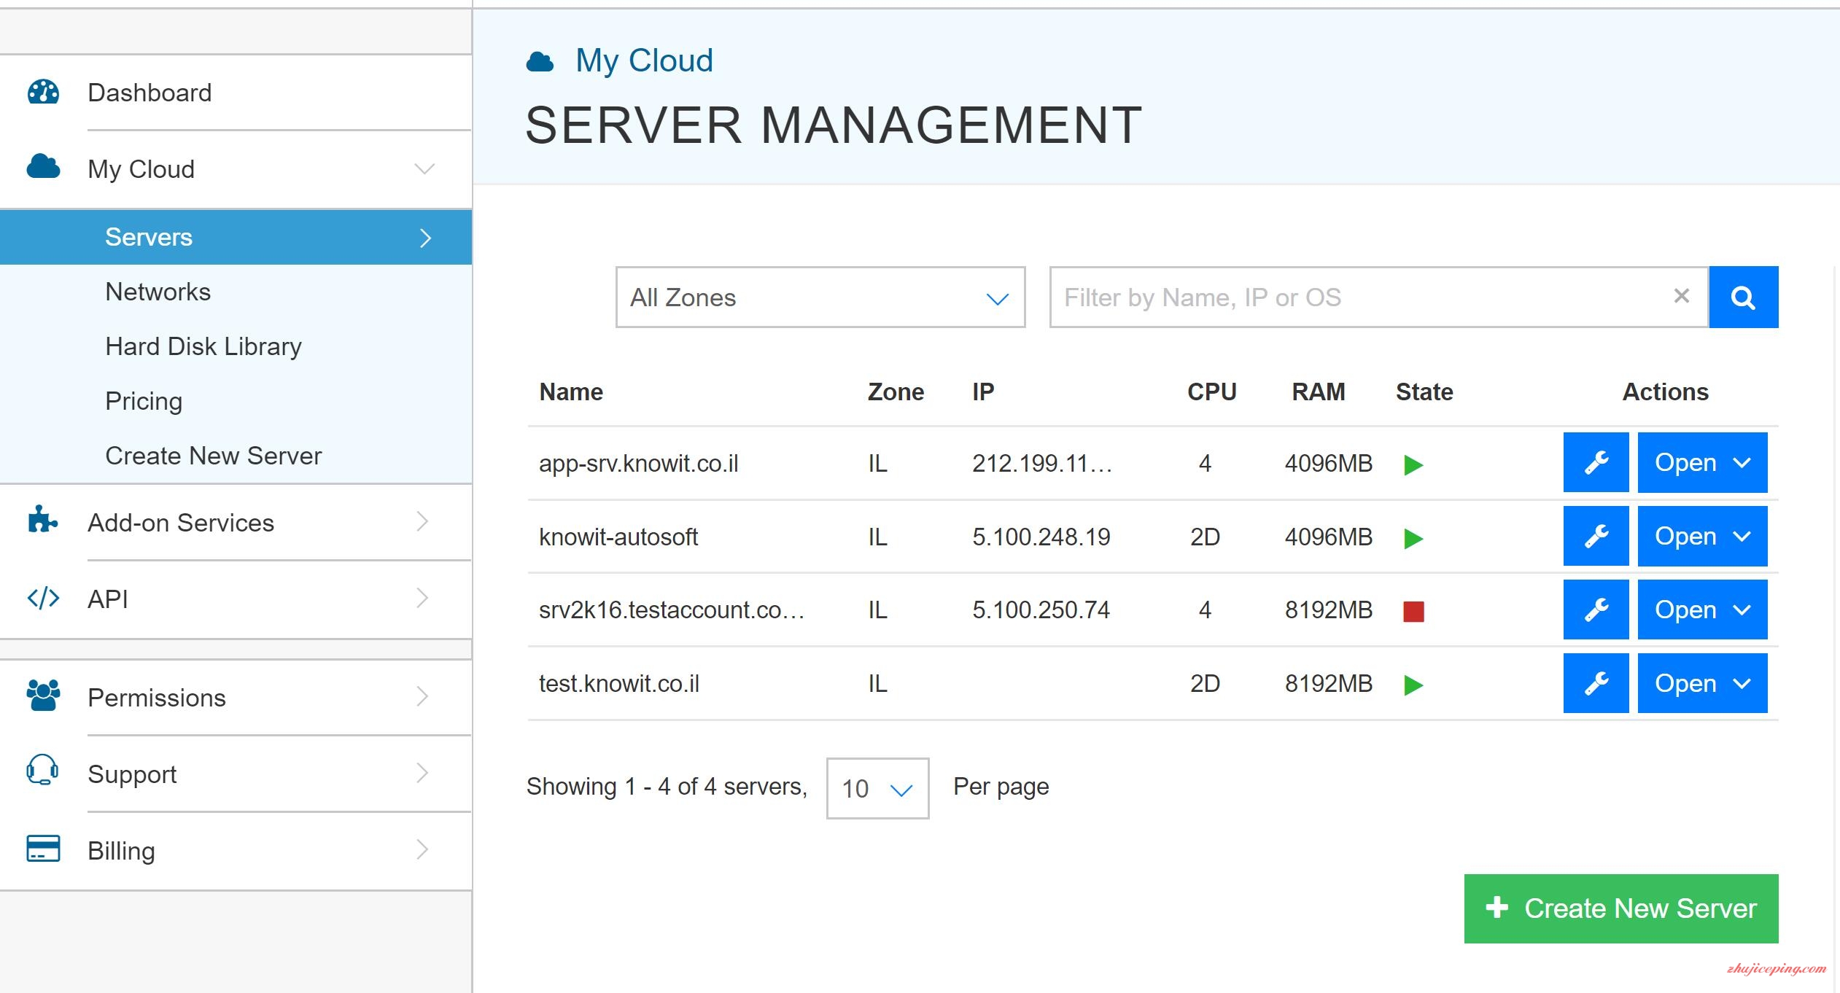Viewport: 1840px width, 993px height.
Task: Click the My Cloud breadcrumb link
Action: (644, 61)
